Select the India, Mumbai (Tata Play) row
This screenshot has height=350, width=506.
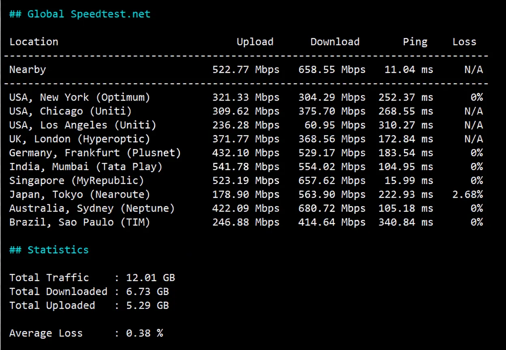click(86, 166)
